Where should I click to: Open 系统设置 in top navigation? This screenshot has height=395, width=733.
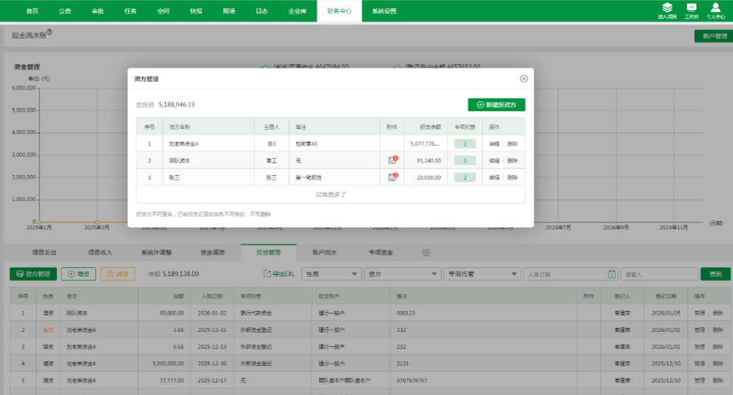(384, 11)
